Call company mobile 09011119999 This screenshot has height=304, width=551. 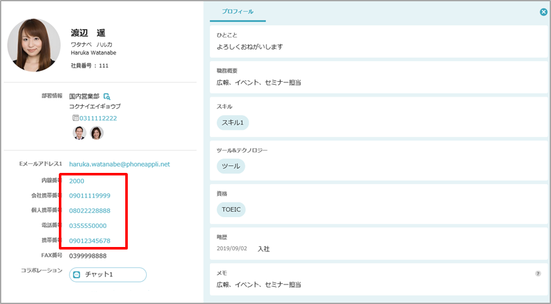(x=90, y=196)
